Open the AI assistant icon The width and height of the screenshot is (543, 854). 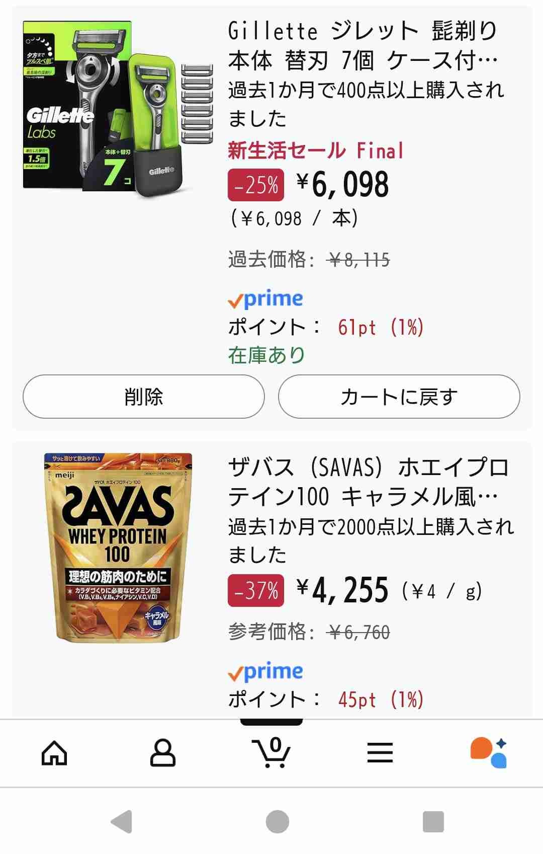[488, 753]
